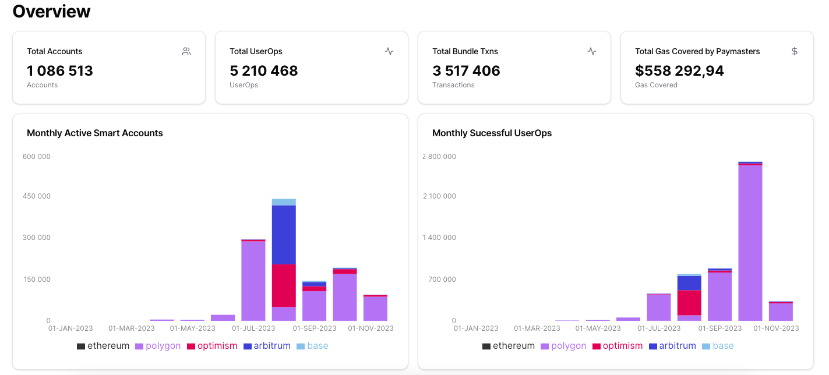Click the users icon in Total Accounts card
The width and height of the screenshot is (829, 375).
(186, 51)
